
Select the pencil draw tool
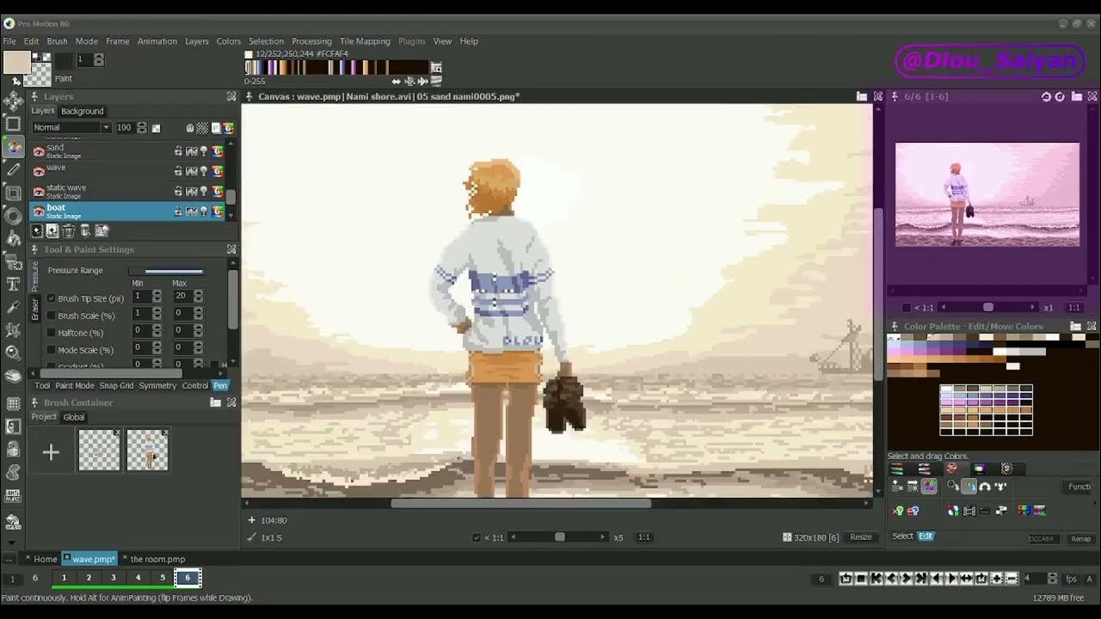pos(13,170)
